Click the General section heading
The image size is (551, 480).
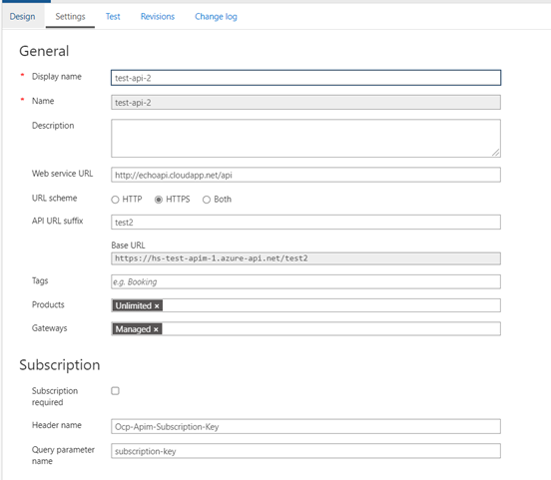click(x=44, y=51)
